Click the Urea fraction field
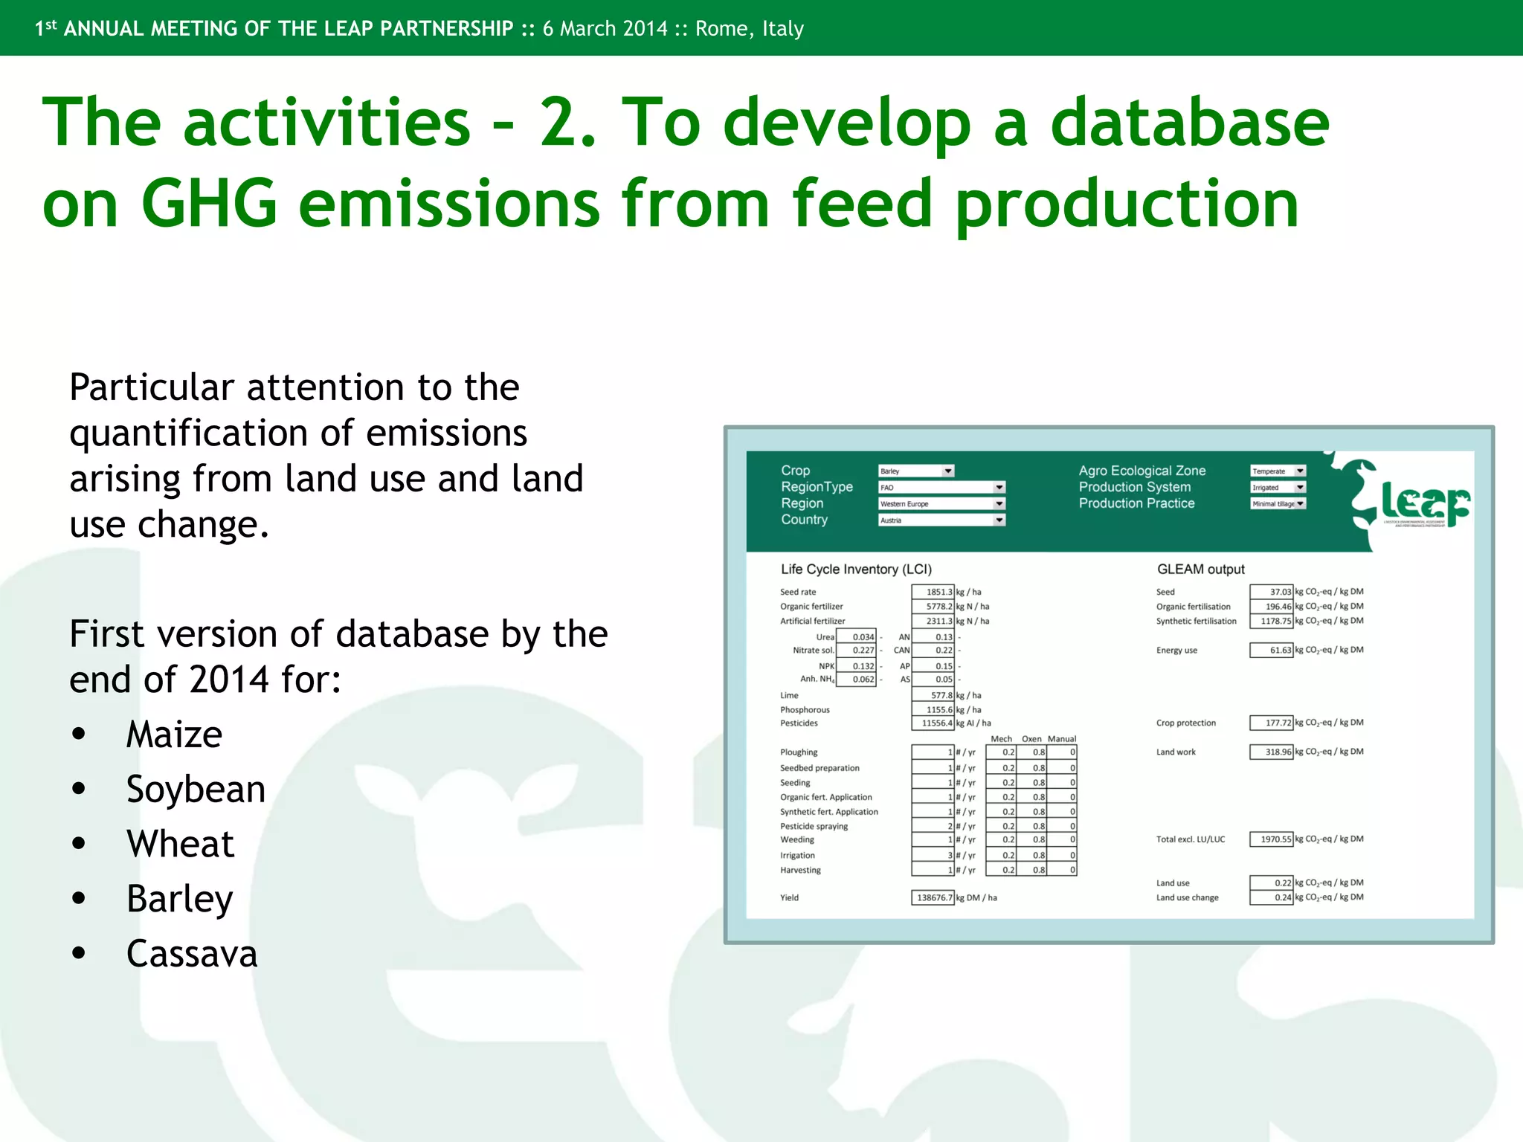The width and height of the screenshot is (1523, 1142). [x=856, y=637]
